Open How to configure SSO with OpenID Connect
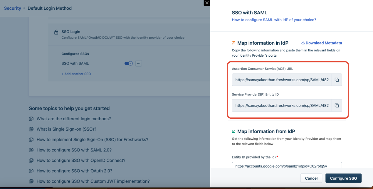373x189 pixels. point(81,160)
